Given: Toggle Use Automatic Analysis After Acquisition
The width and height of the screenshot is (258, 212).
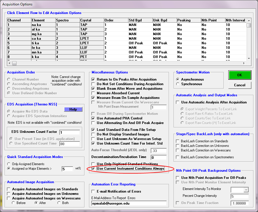Looking at the screenshot, I should point(178,102).
